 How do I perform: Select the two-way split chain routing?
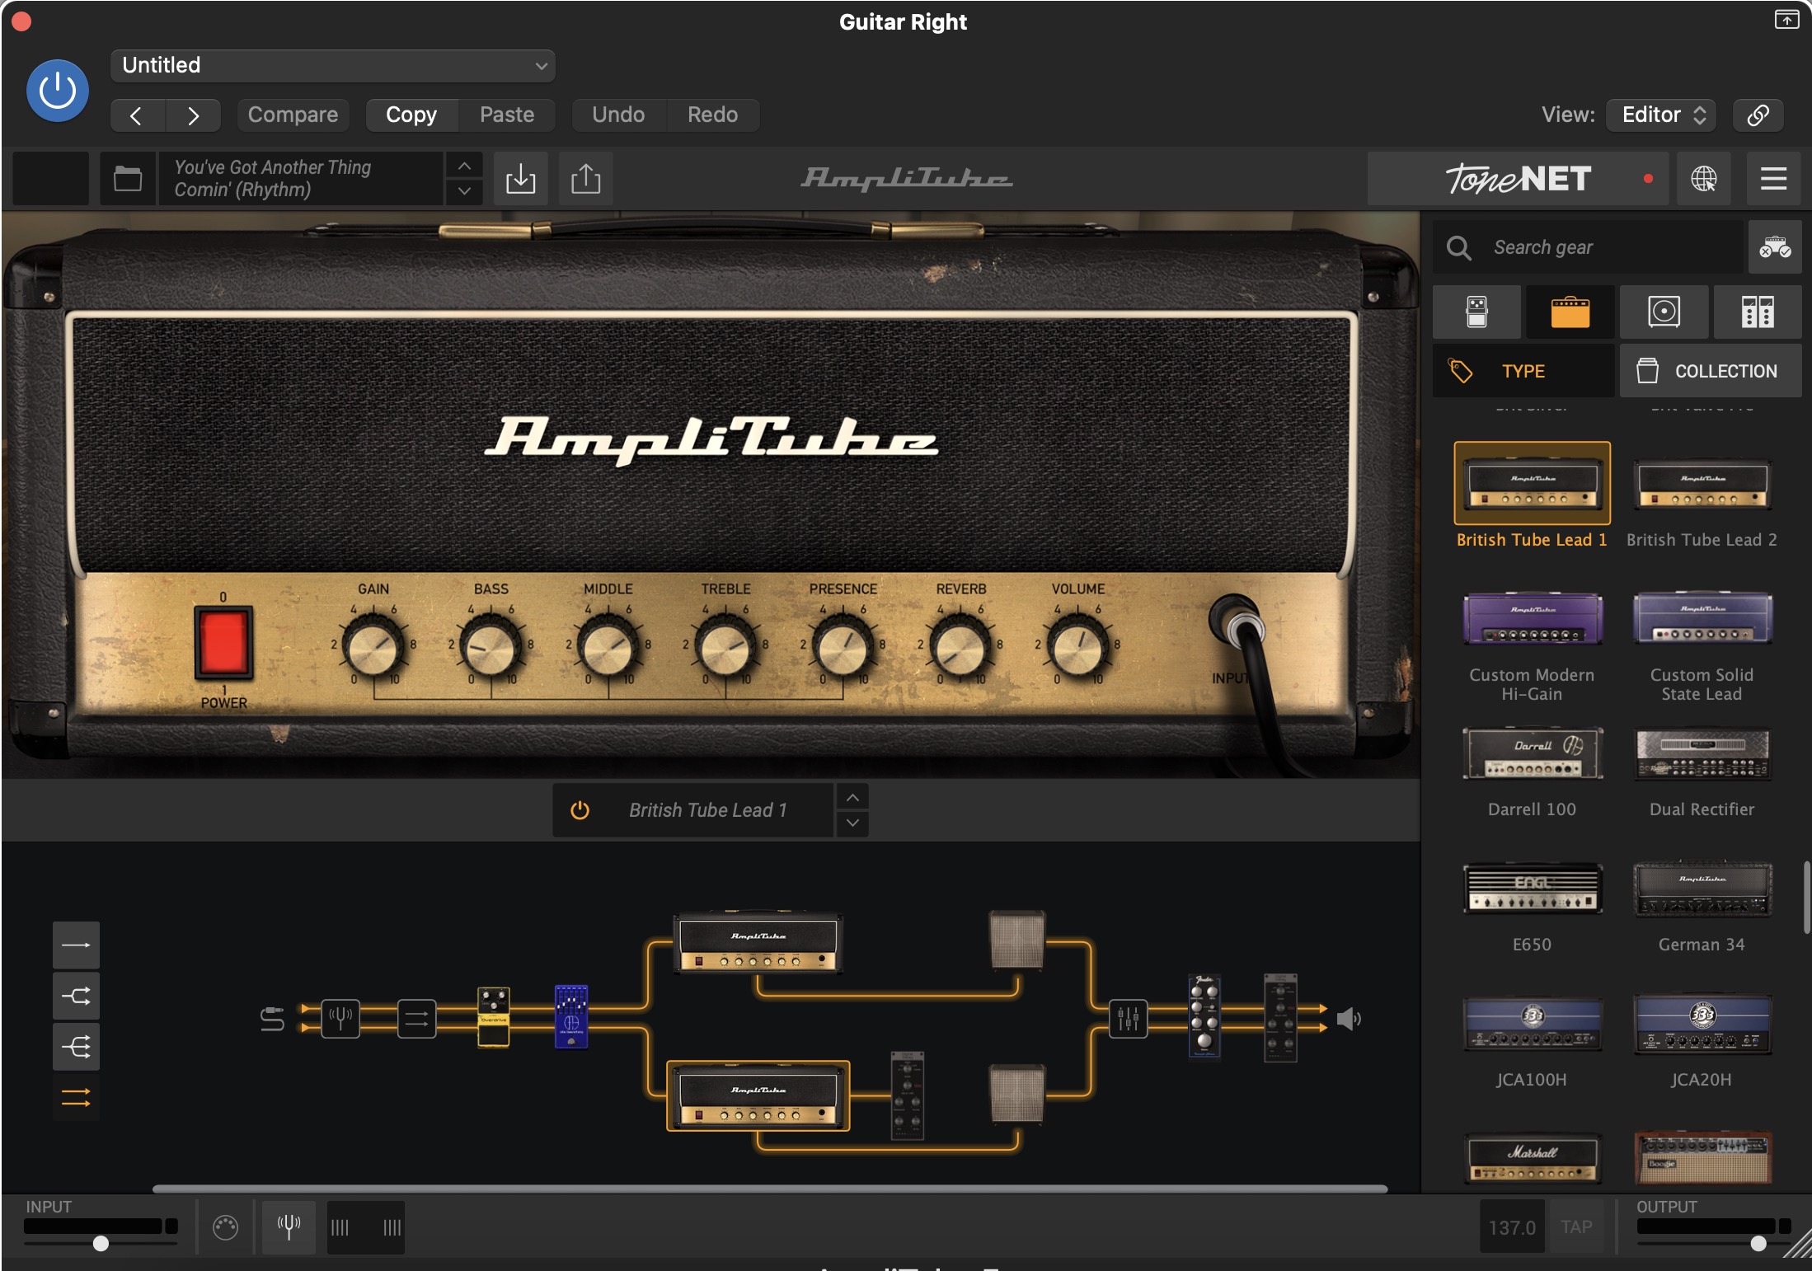click(x=76, y=996)
